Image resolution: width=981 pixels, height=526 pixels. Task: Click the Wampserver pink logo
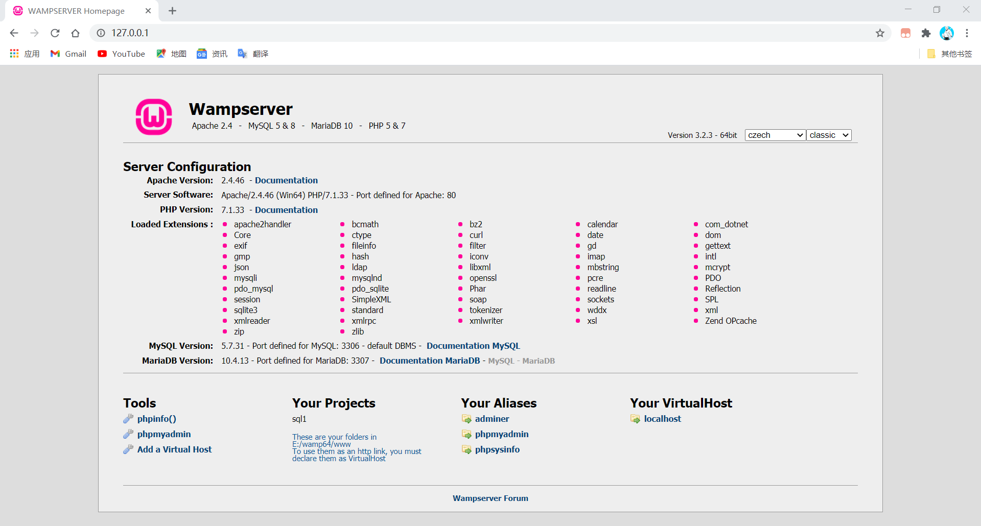(x=154, y=117)
